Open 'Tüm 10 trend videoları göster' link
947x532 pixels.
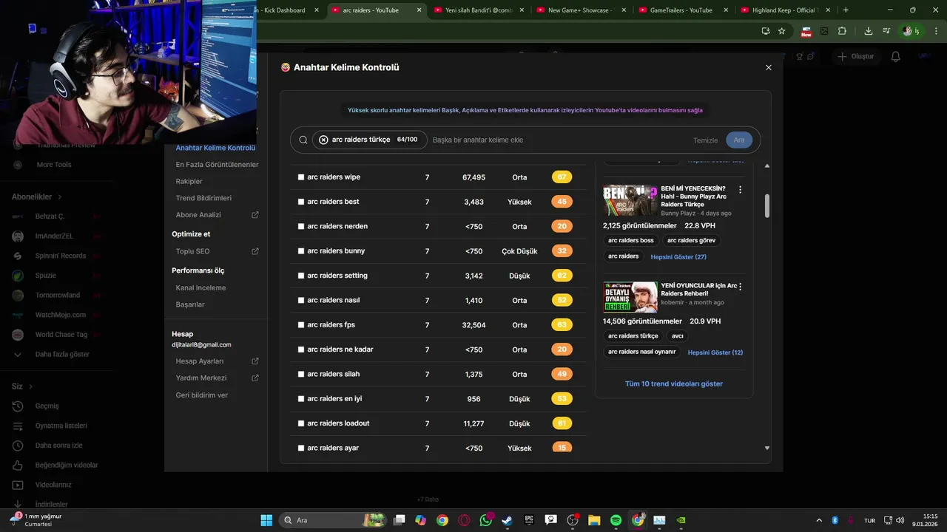[x=674, y=383]
